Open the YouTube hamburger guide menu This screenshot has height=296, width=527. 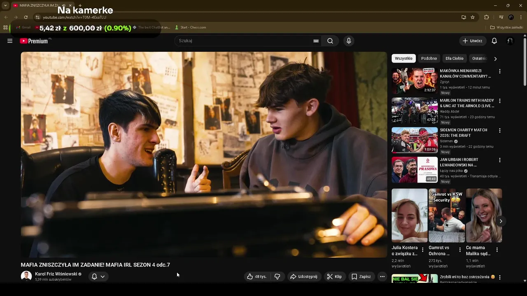pyautogui.click(x=10, y=41)
